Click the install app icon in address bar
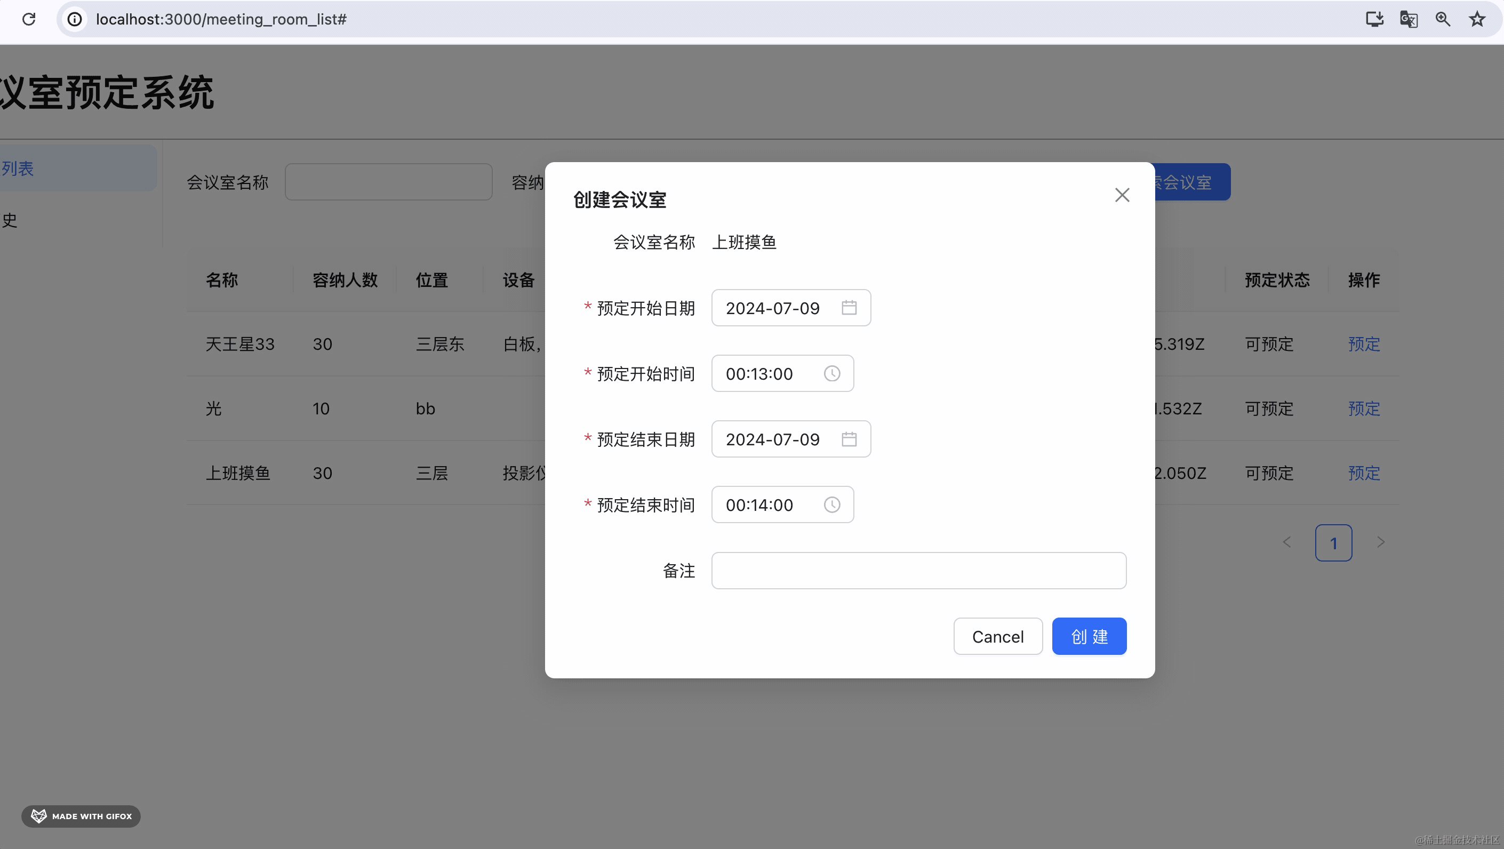 [1374, 19]
